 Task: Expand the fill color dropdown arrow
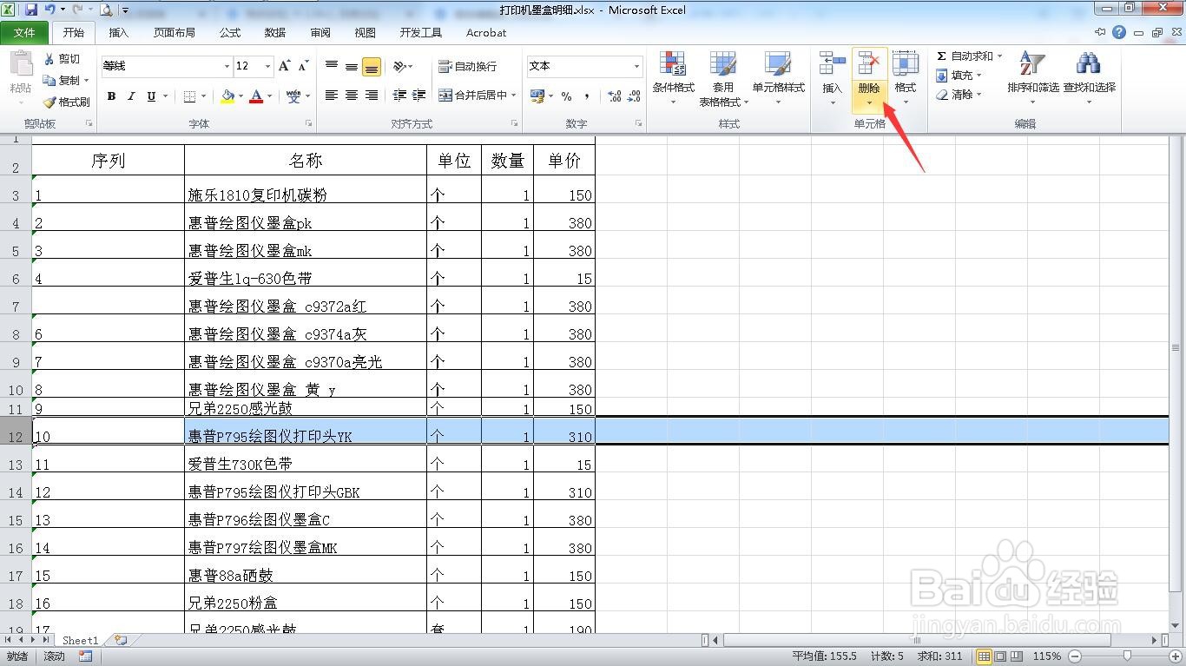coord(241,96)
